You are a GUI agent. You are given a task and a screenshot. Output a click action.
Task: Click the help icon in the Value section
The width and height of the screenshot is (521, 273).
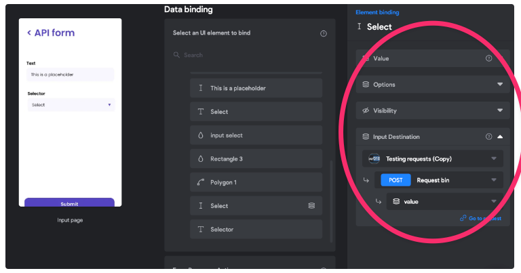coord(488,58)
